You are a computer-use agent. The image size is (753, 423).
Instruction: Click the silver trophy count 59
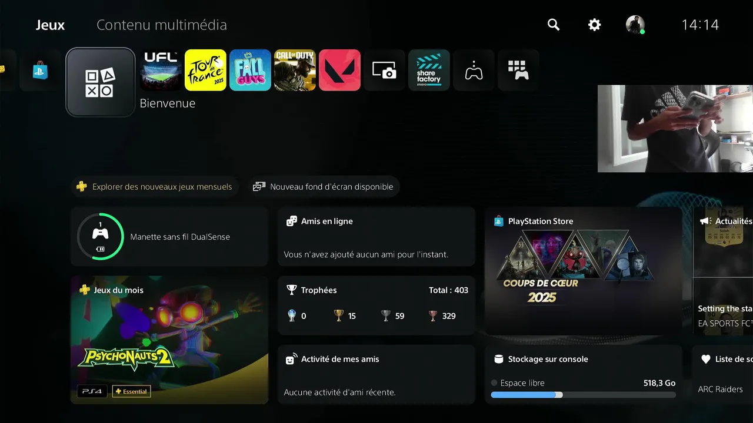[393, 315]
